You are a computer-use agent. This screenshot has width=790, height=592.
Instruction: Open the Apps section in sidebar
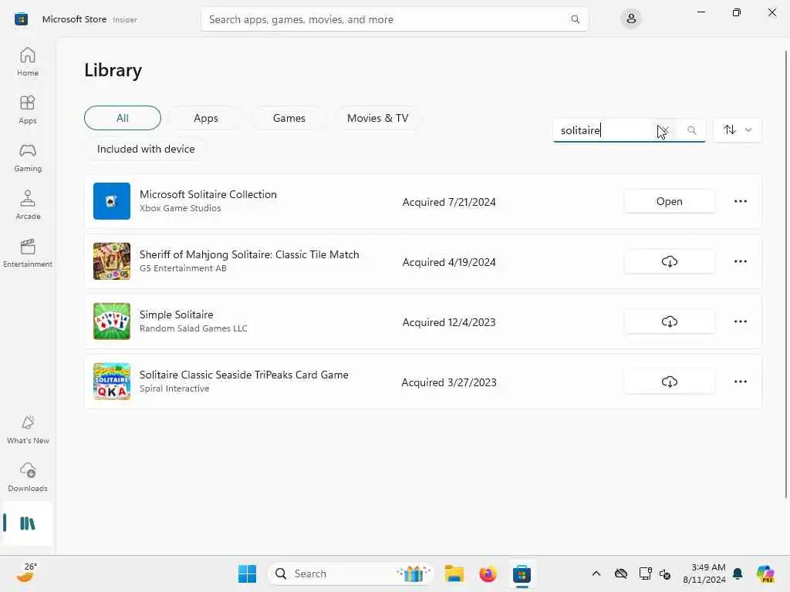click(x=28, y=109)
